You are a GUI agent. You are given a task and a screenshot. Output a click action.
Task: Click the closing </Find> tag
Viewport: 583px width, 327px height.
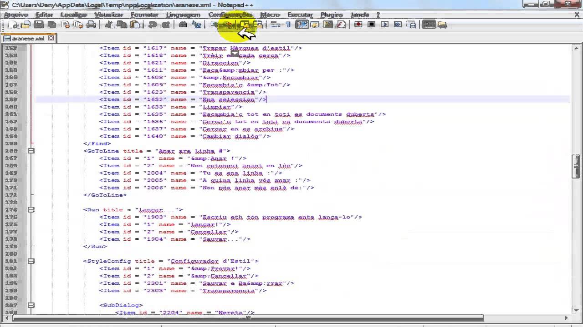pyautogui.click(x=97, y=144)
